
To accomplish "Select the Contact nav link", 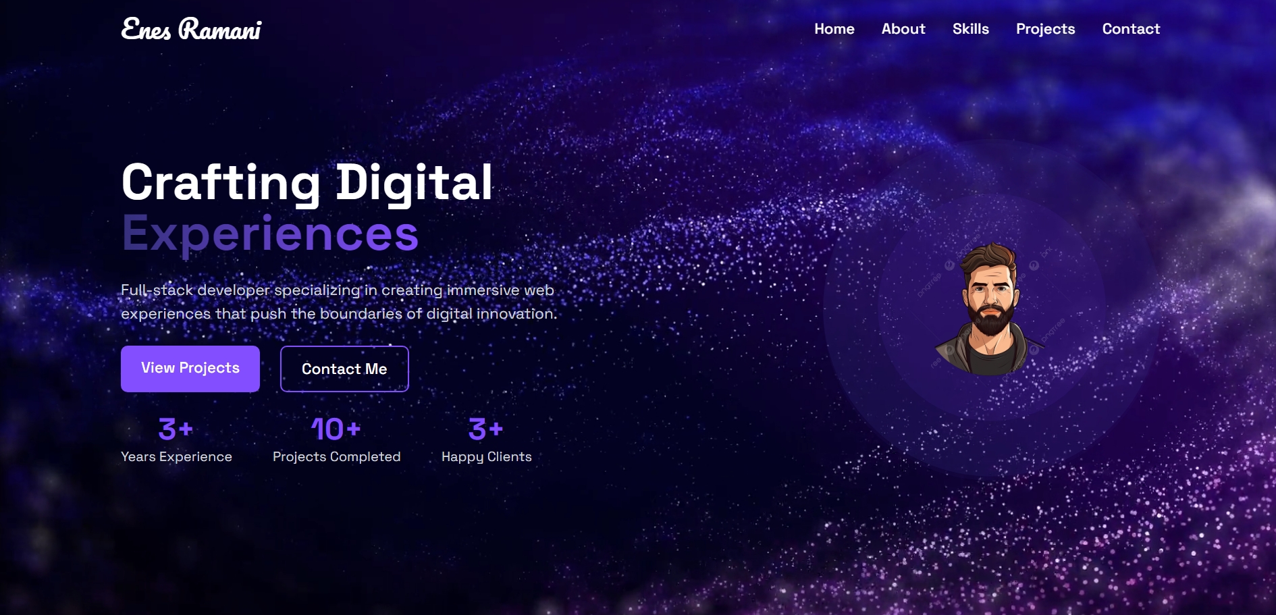I will click(1131, 29).
